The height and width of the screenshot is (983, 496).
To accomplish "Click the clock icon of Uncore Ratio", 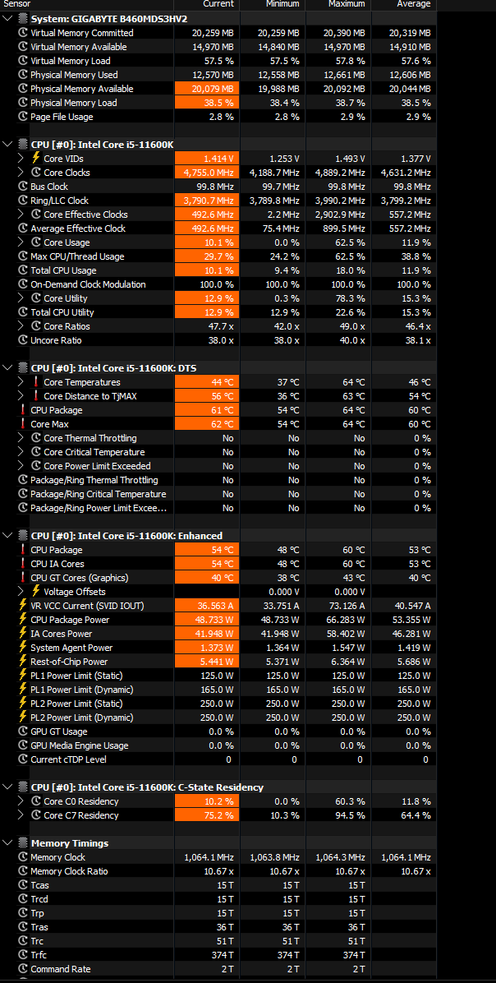I will tap(22, 340).
